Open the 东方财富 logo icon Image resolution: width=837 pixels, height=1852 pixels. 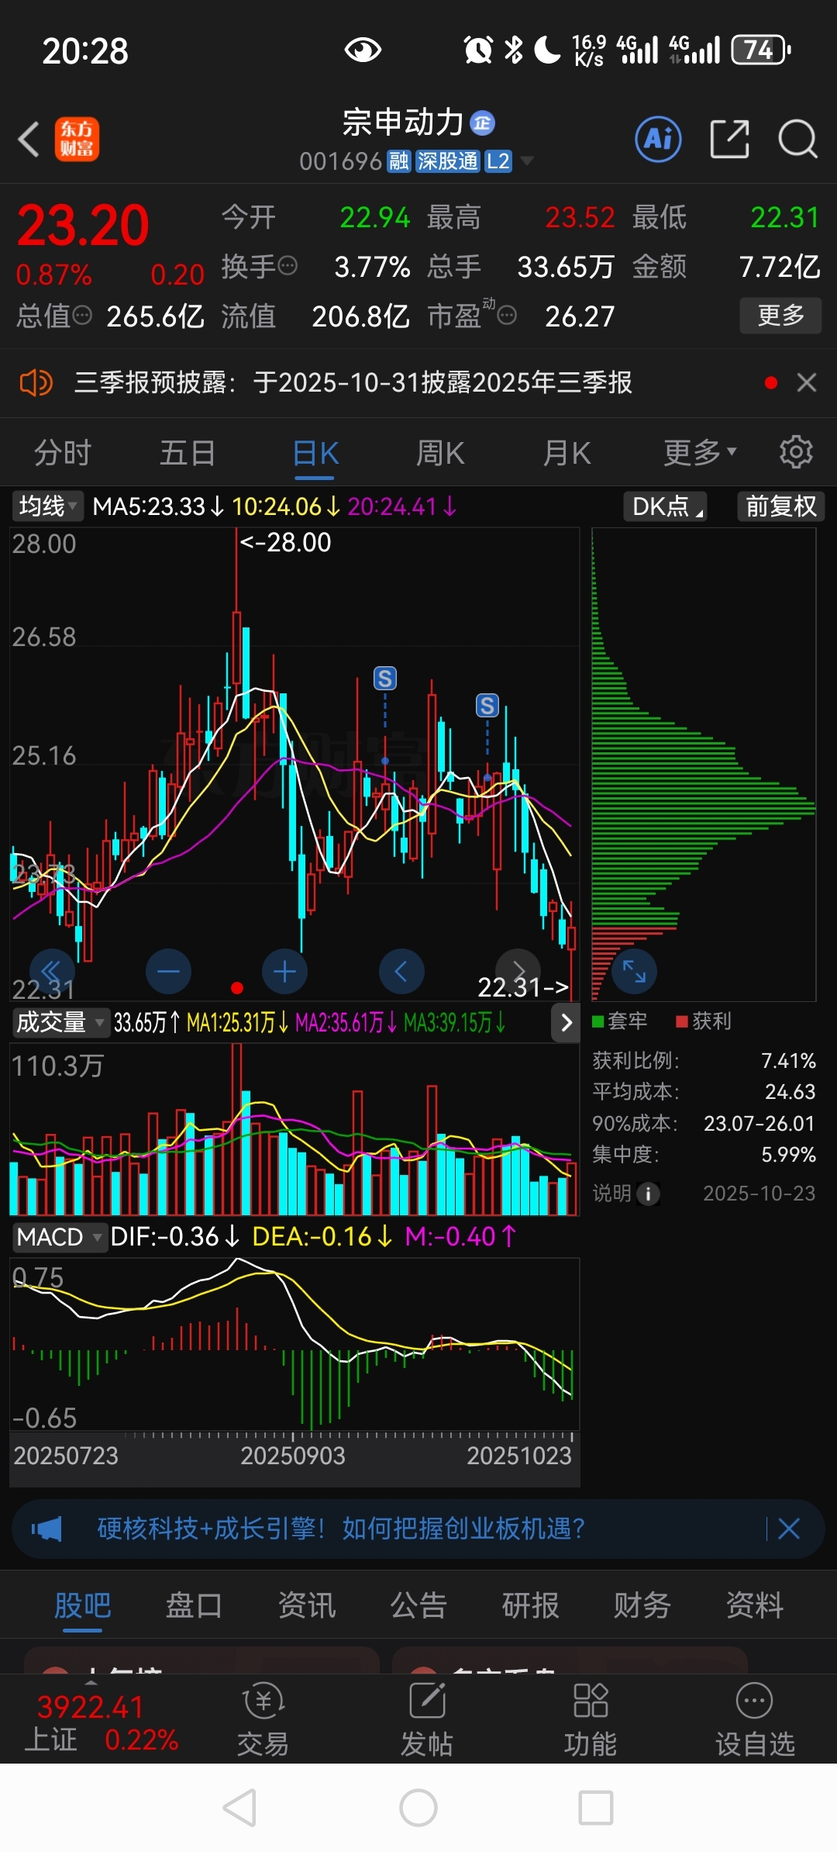[x=77, y=140]
